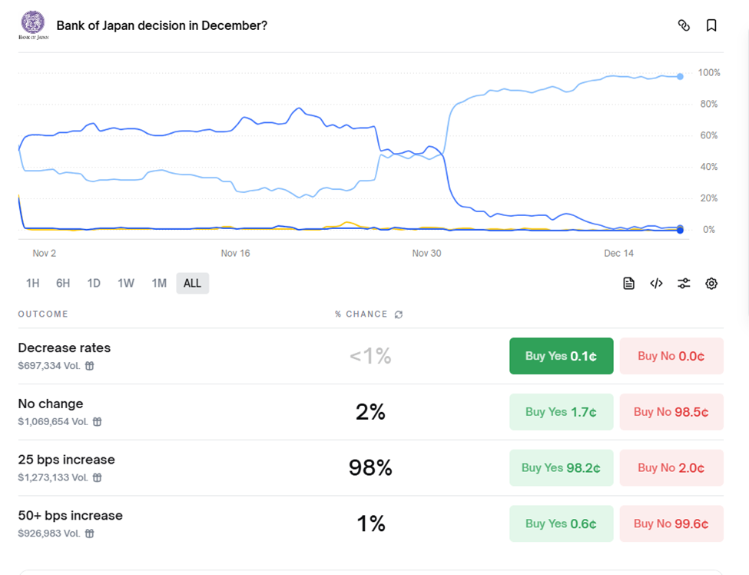Click gift icon under 25 bps increase
This screenshot has width=749, height=575.
(98, 477)
